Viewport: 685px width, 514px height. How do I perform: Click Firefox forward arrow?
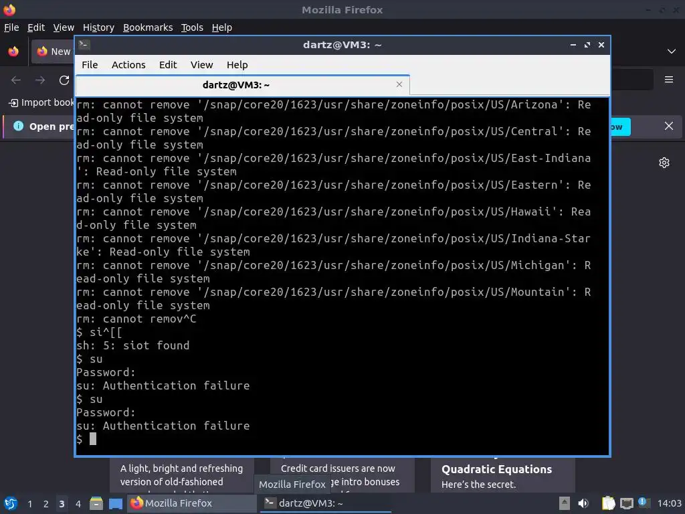coord(40,80)
